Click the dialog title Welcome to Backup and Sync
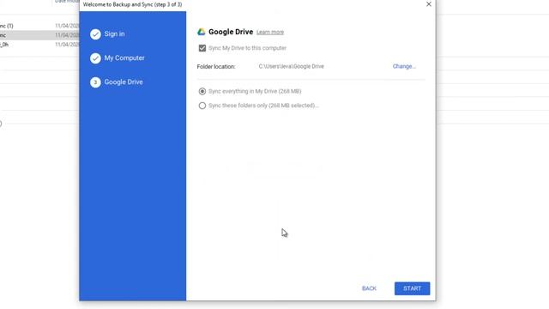 click(x=132, y=4)
